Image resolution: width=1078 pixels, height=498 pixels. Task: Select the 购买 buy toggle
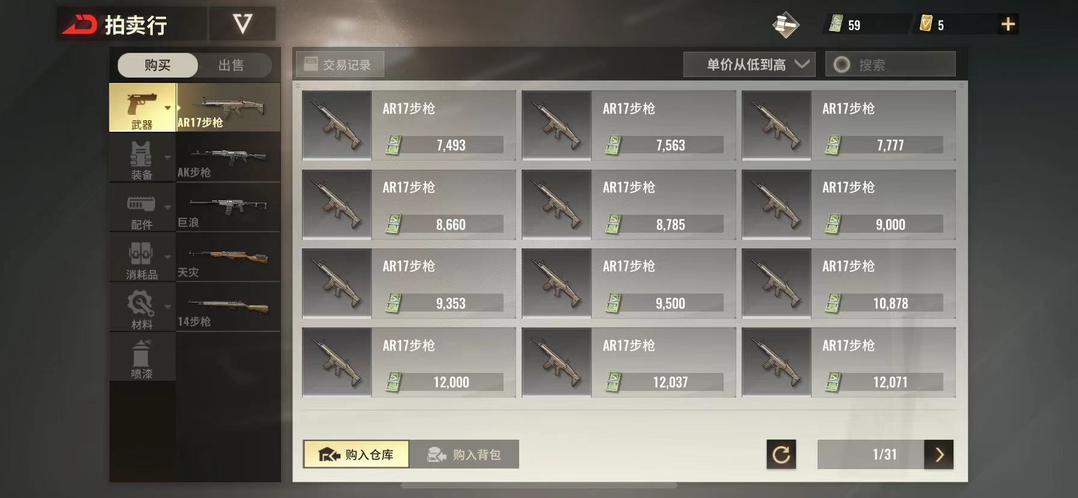[158, 65]
